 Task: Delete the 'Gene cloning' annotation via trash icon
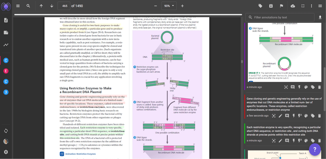coord(319,116)
